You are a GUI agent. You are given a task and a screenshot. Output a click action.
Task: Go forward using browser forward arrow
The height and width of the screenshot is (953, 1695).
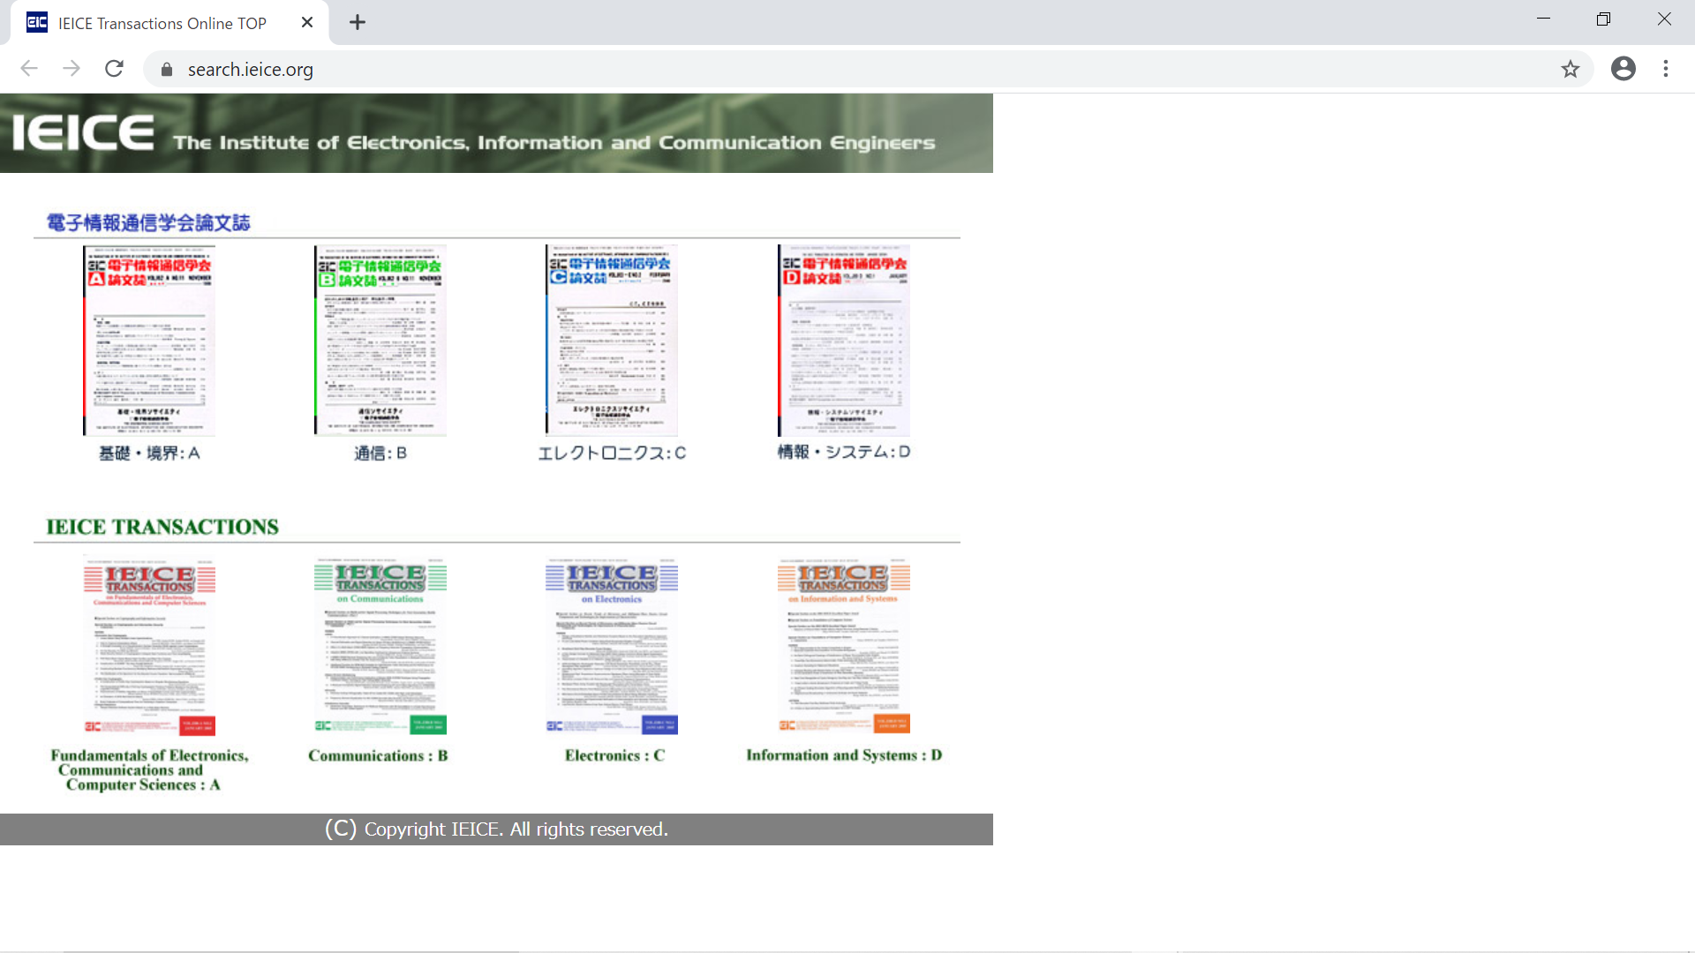click(x=72, y=69)
